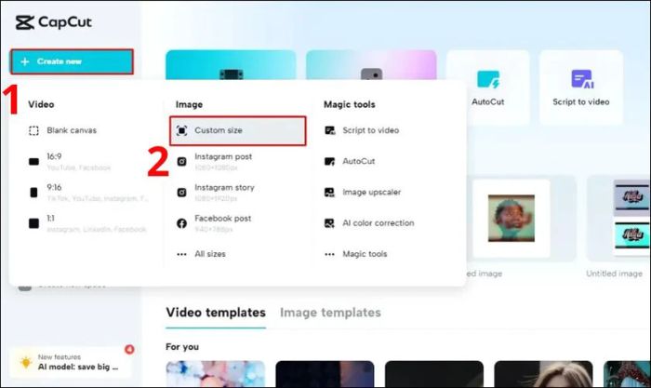Screen dimensions: 651x388
Task: Choose 1:1 video ratio
Action: (86, 223)
